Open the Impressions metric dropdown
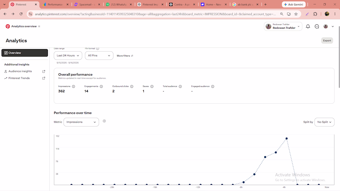The width and height of the screenshot is (340, 191). (x=81, y=122)
